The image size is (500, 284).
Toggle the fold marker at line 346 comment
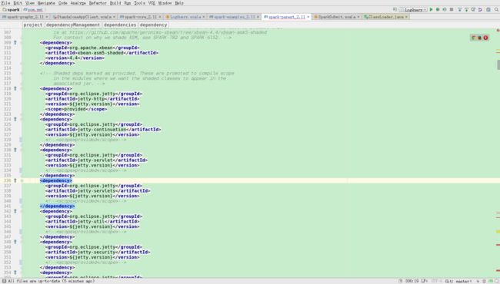(x=21, y=232)
